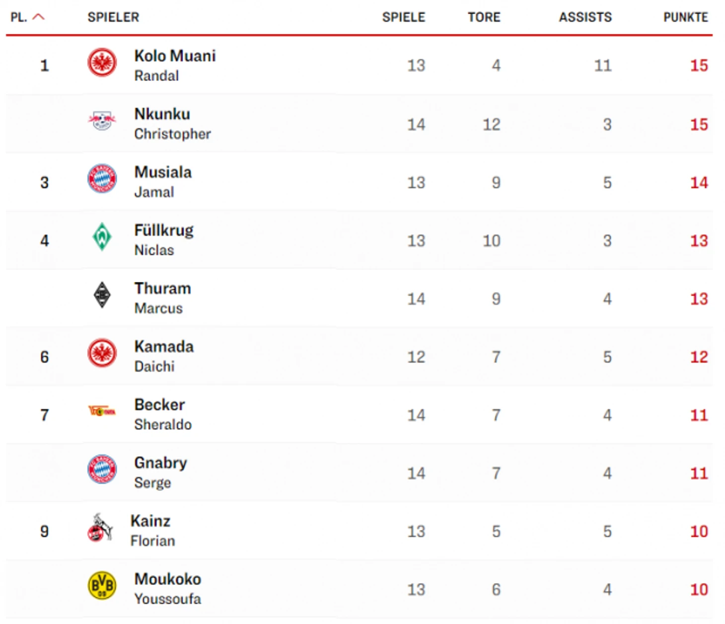
Task: Click Bayern Munich logo beside Musiala
Action: (102, 179)
